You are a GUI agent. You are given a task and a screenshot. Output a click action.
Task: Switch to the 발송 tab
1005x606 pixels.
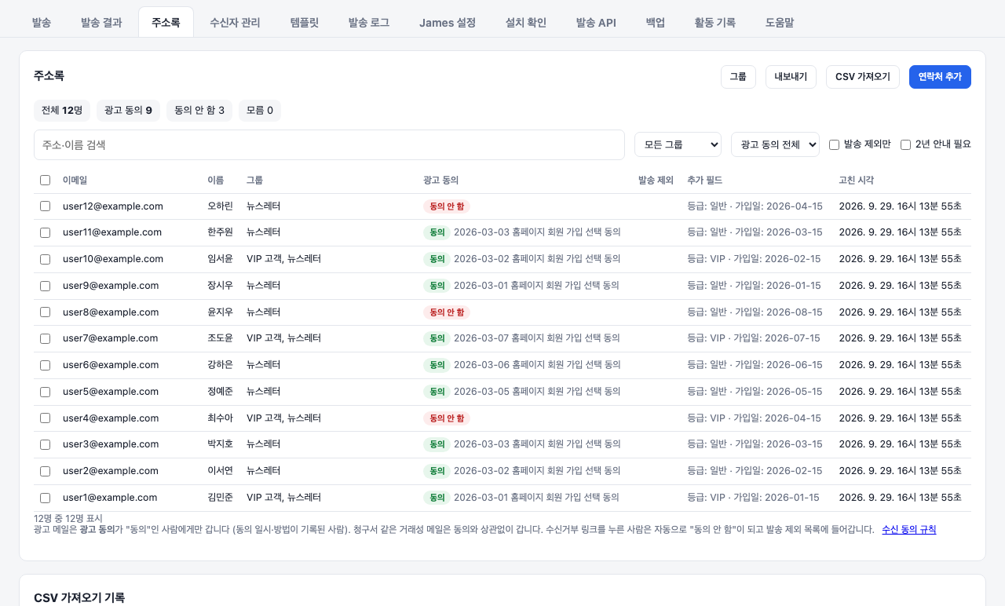[x=42, y=23]
